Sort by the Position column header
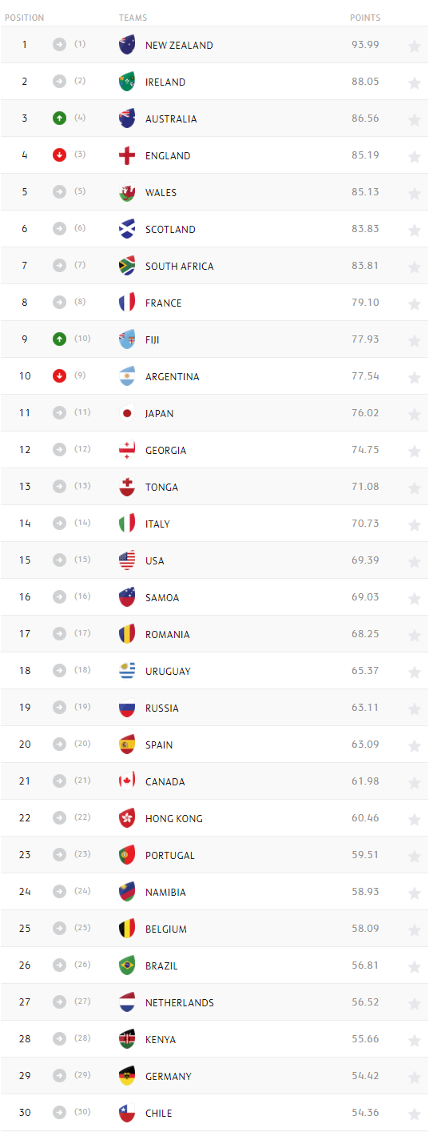Screen dimensions: 429x1132 (x=23, y=18)
